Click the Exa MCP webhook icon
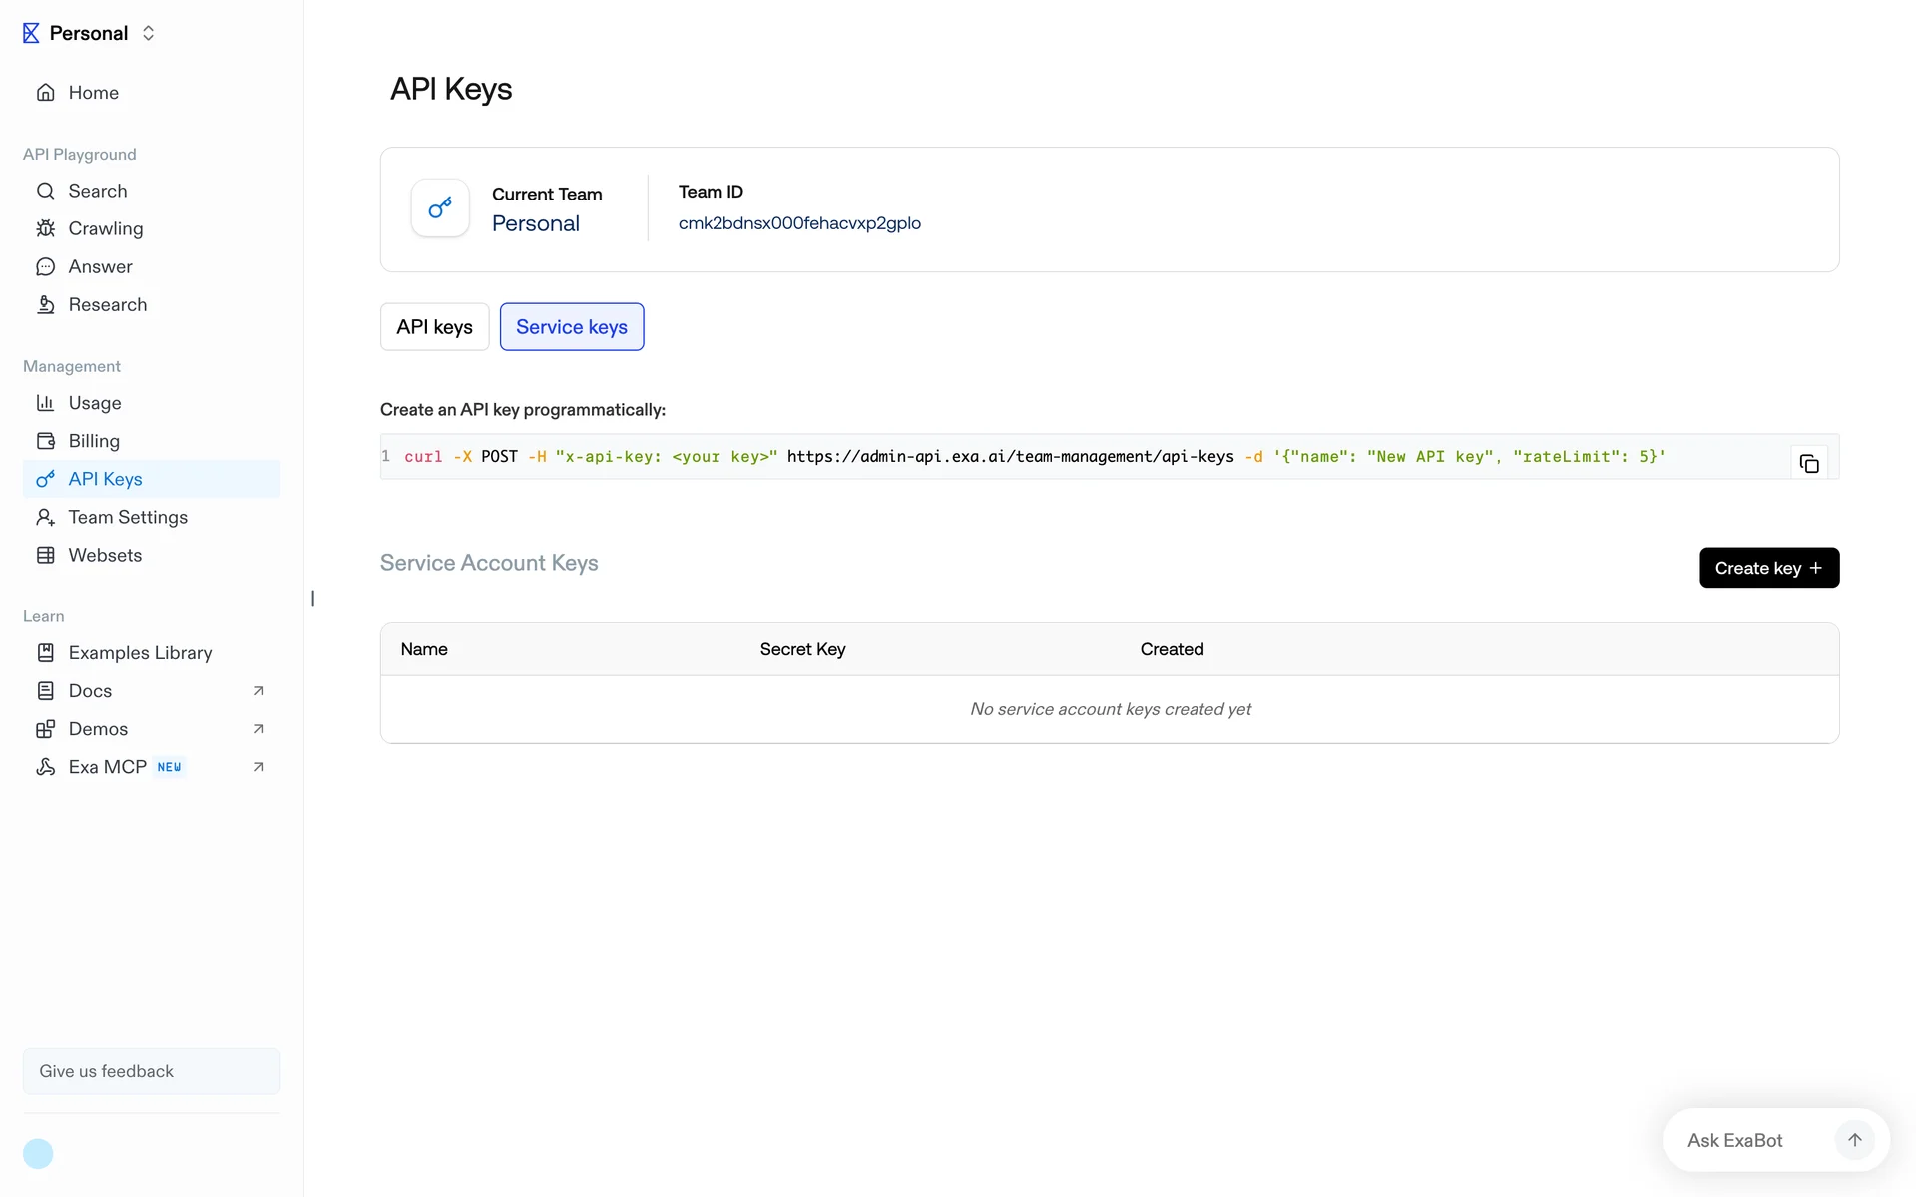 pyautogui.click(x=45, y=767)
